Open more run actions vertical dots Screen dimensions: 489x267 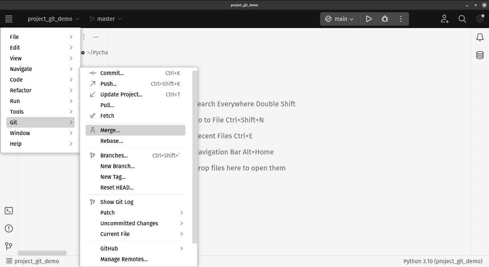pos(401,19)
